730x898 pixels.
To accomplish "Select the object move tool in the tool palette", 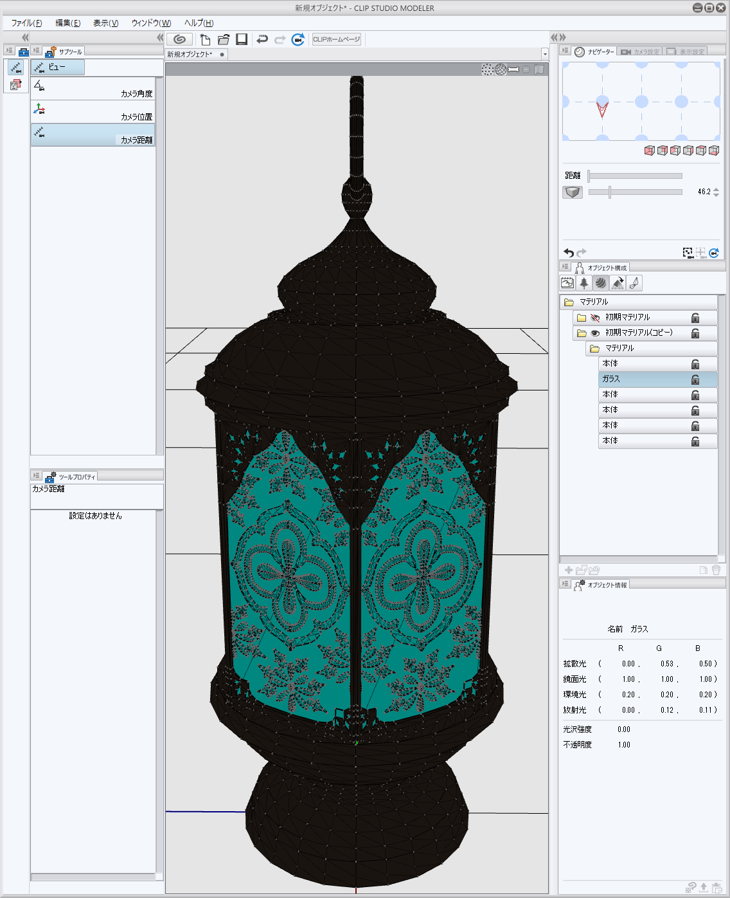I will click(x=16, y=84).
